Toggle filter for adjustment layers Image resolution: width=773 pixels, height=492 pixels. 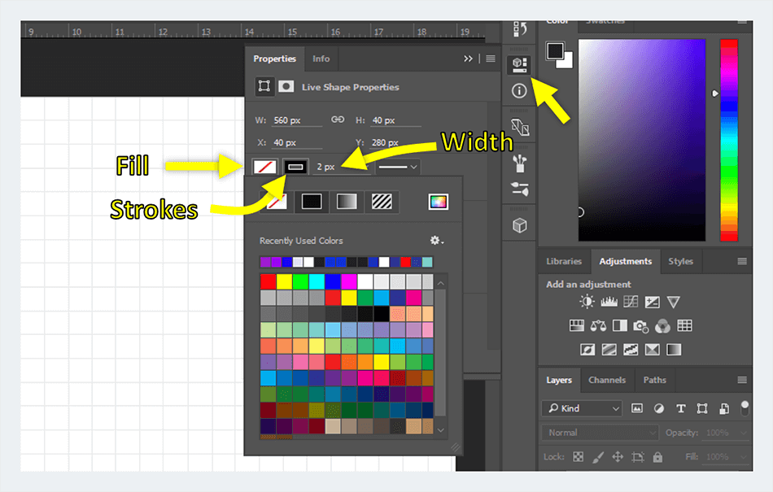pos(658,408)
